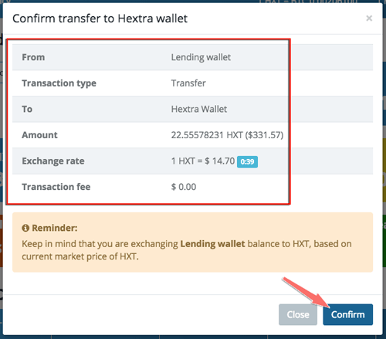This screenshot has height=339, width=386.
Task: Click the $ 0.00 fee value
Action: (184, 187)
